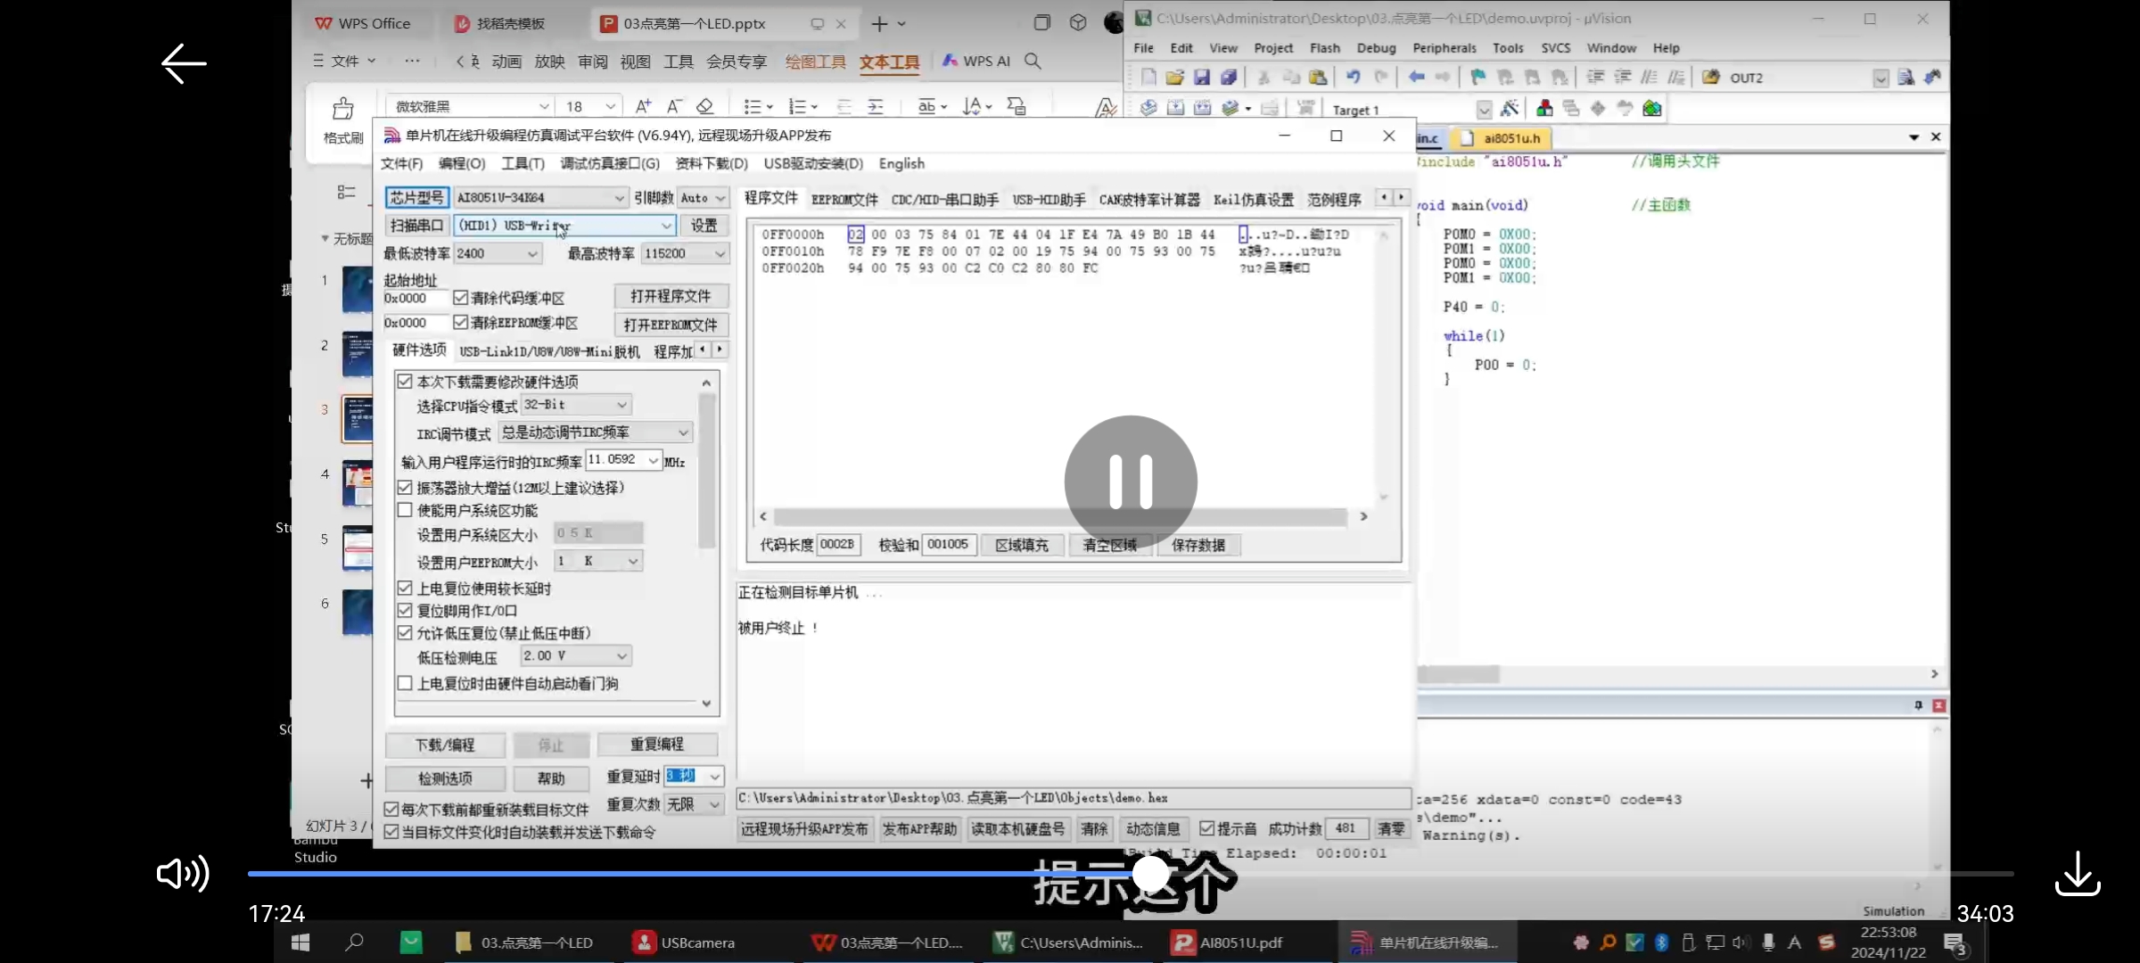Toggle 提示音 checkbox
The width and height of the screenshot is (2140, 963).
1207,828
